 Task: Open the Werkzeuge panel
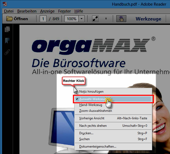(148, 19)
